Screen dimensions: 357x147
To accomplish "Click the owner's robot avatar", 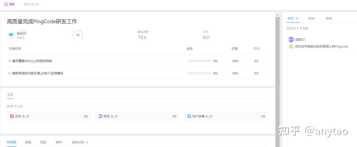I will pyautogui.click(x=11, y=35).
